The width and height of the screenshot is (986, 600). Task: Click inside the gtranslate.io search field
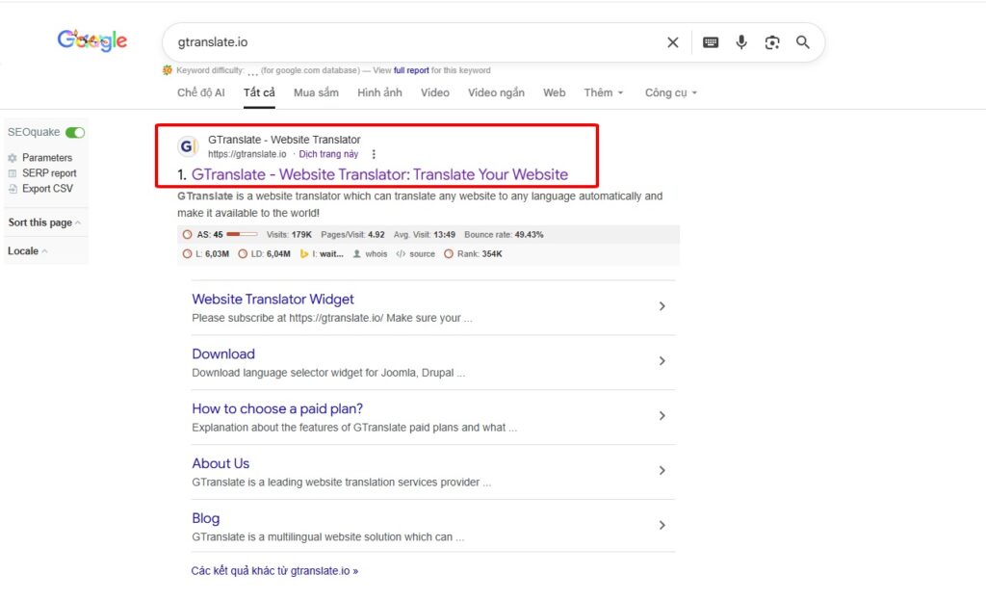pyautogui.click(x=404, y=42)
